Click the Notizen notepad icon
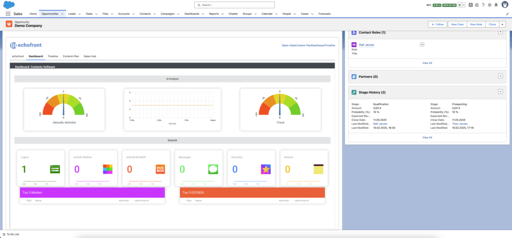Viewport: 512px width, 238px height. click(x=318, y=169)
